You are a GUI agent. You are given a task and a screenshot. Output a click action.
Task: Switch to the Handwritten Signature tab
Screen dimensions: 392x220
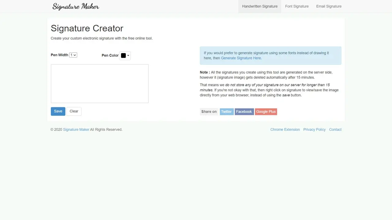coord(260,6)
